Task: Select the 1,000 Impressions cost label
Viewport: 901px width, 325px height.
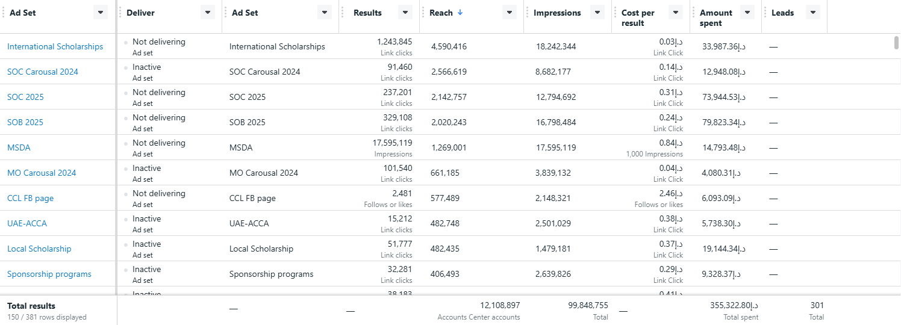Action: coord(655,154)
